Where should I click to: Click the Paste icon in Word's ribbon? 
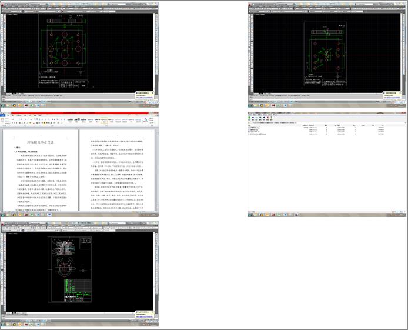[x=2, y=120]
